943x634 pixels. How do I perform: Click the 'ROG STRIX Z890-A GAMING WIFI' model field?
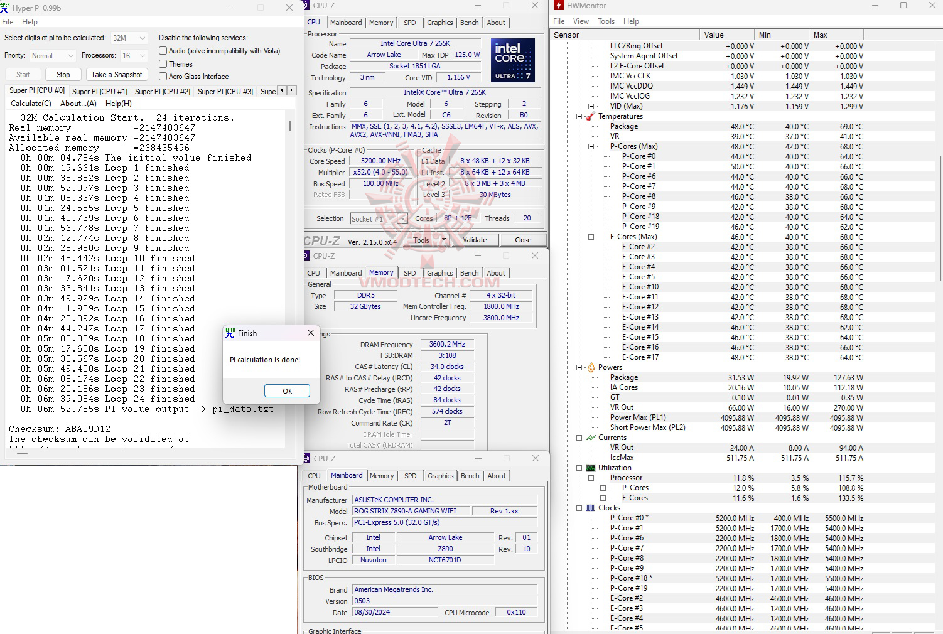pyautogui.click(x=411, y=511)
